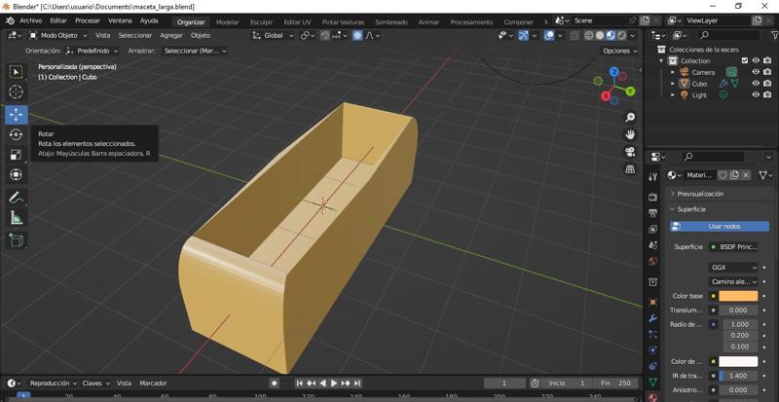This screenshot has height=402, width=779.
Task: Select the Scale tool in the toolbar
Action: tap(16, 155)
